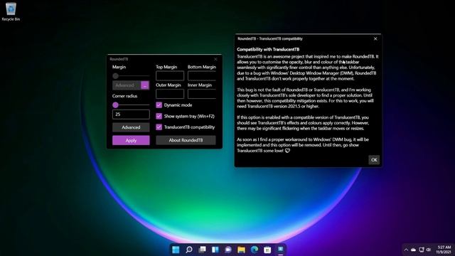
Task: Open File Explorer from the taskbar
Action: 241,250
